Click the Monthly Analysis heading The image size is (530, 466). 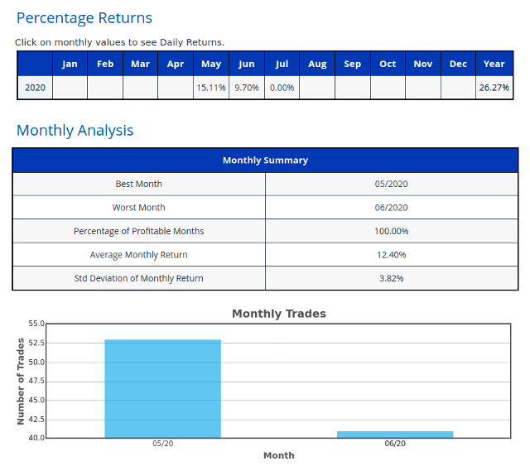click(x=75, y=131)
